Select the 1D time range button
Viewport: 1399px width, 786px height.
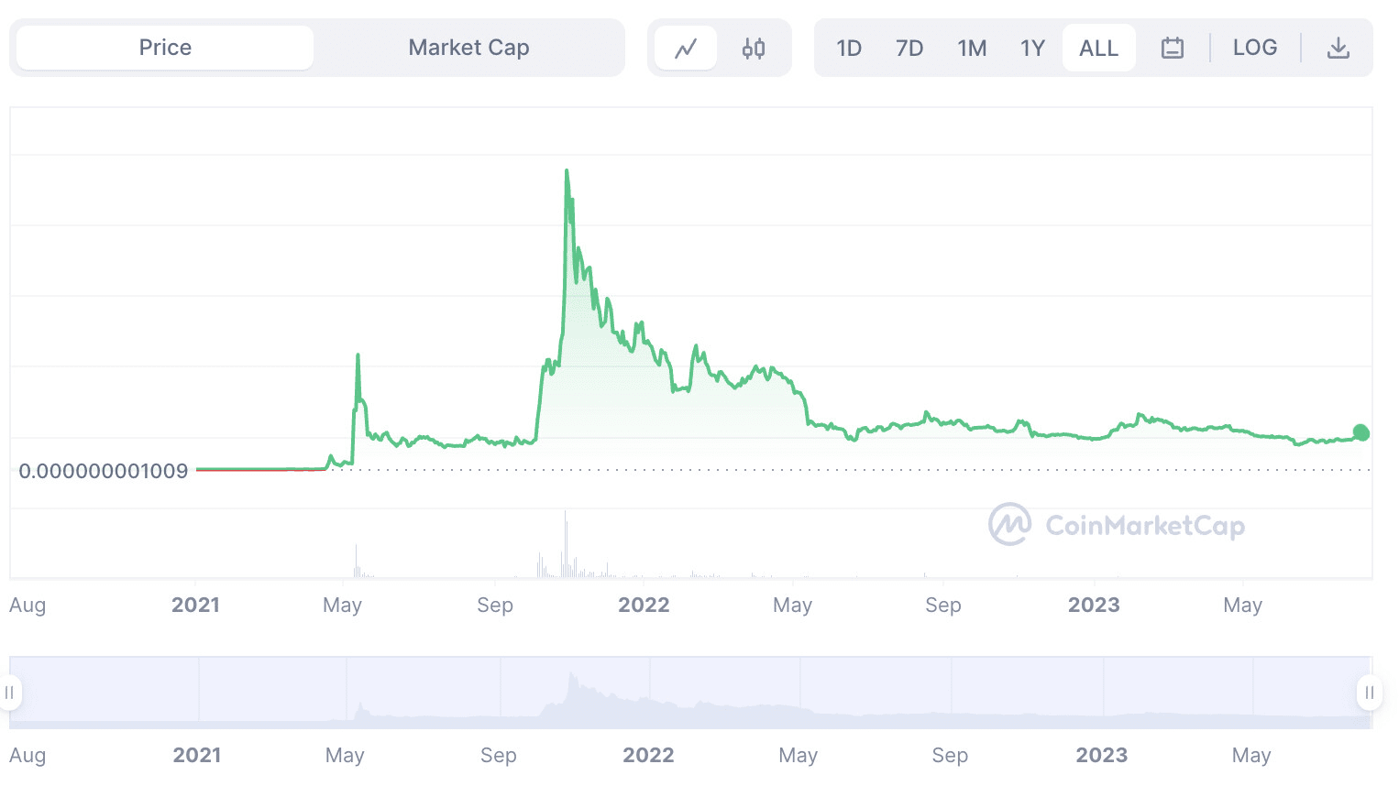pyautogui.click(x=848, y=47)
